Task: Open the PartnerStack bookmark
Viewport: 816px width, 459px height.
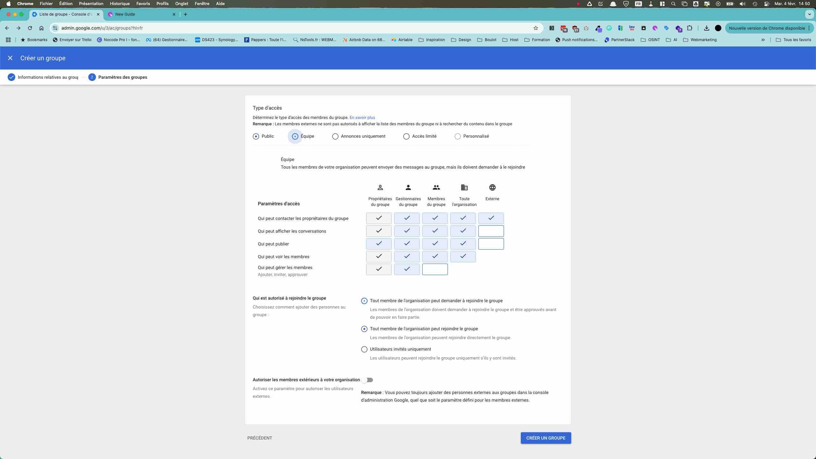Action: pyautogui.click(x=619, y=40)
